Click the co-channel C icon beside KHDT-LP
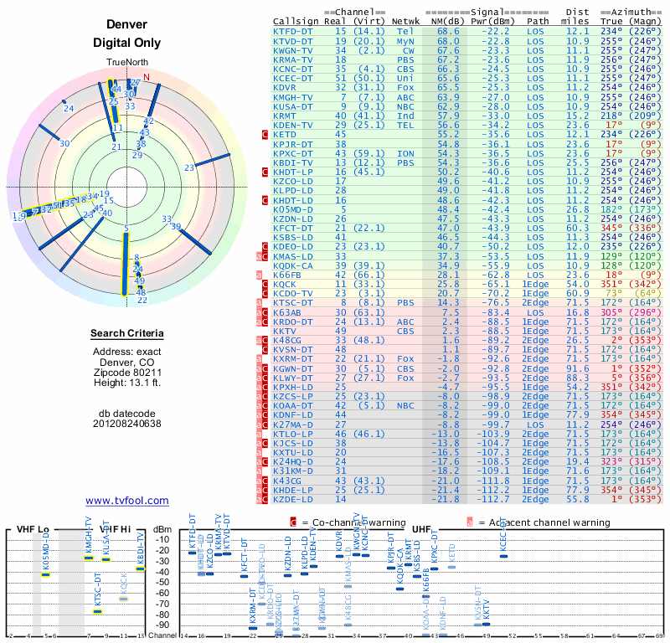 tap(265, 172)
